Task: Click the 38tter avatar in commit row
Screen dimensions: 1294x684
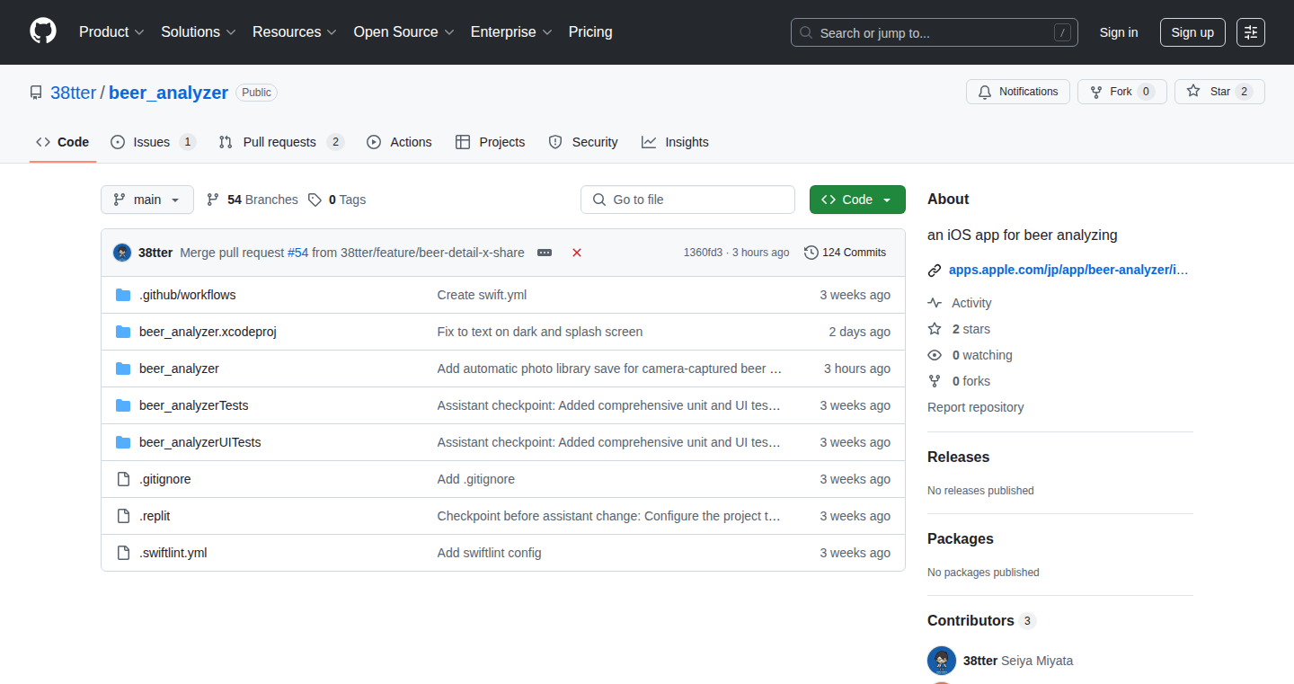Action: click(x=122, y=253)
